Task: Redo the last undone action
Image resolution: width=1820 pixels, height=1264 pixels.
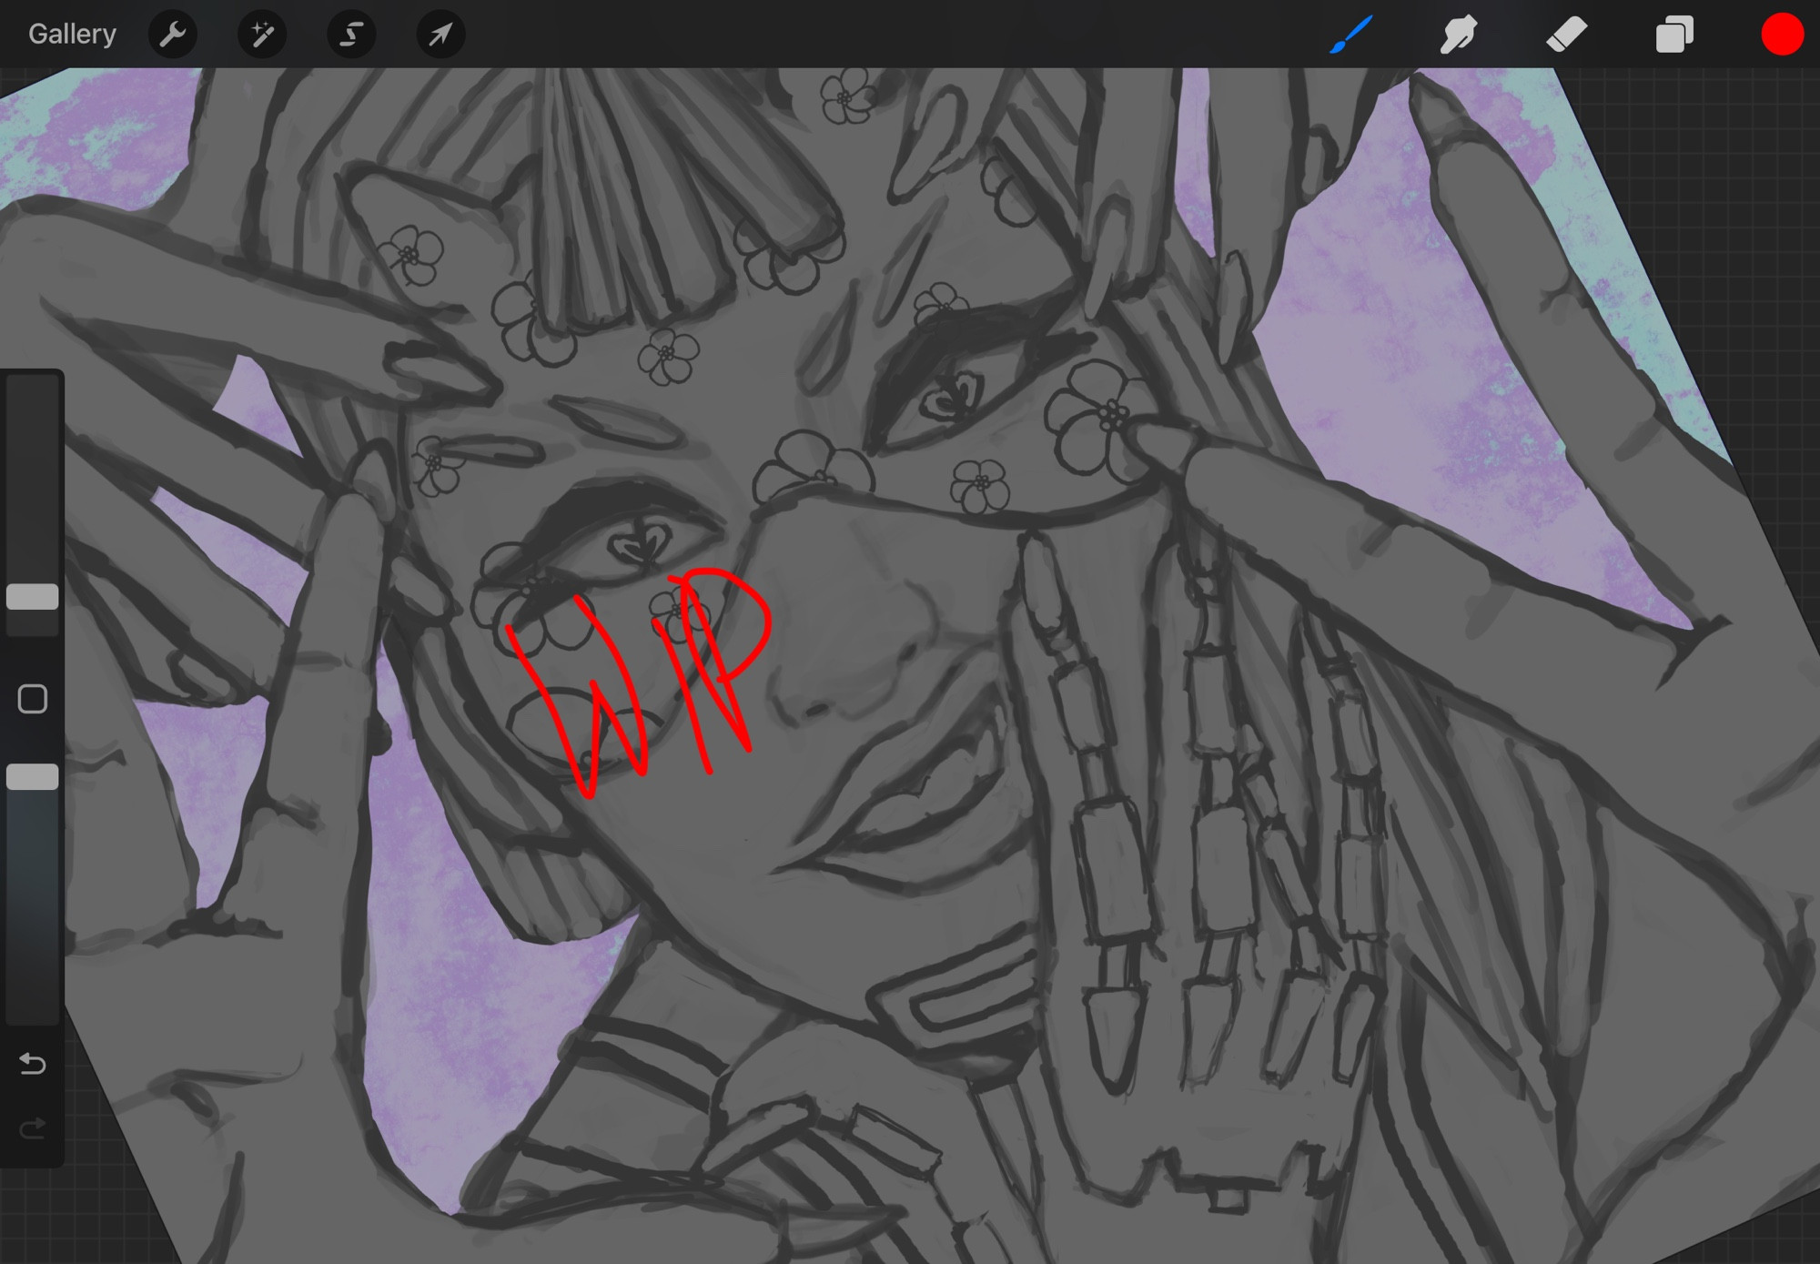Action: 33,1129
